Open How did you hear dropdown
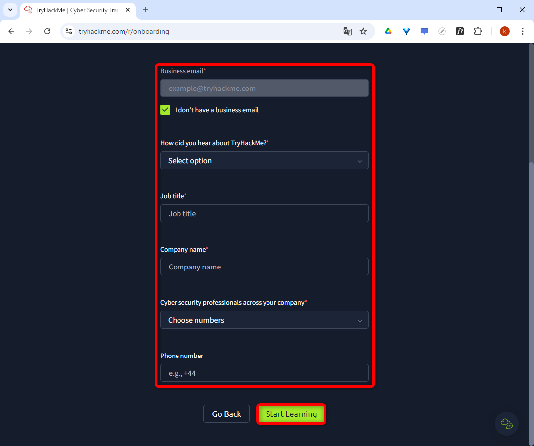This screenshot has width=534, height=446. (x=265, y=161)
